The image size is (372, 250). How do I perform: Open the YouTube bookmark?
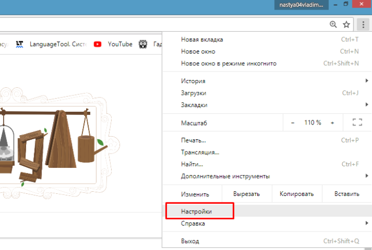(113, 44)
